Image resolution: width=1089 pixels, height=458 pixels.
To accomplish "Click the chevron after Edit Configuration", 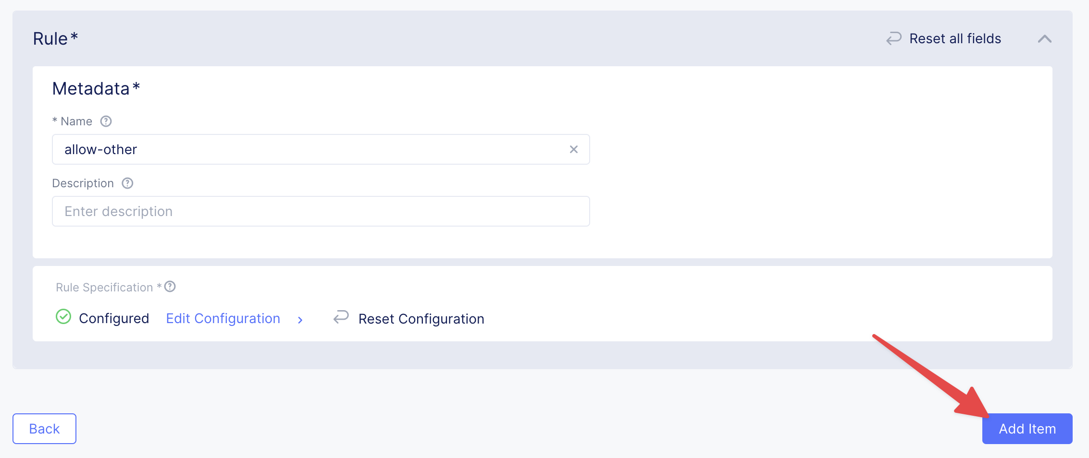I will click(300, 320).
